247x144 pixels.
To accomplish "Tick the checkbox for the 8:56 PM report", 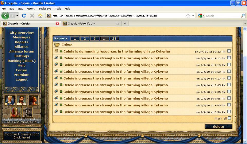I will tap(229, 112).
